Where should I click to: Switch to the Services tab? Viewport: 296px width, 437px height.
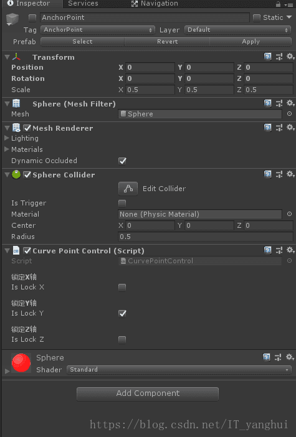pyautogui.click(x=83, y=4)
